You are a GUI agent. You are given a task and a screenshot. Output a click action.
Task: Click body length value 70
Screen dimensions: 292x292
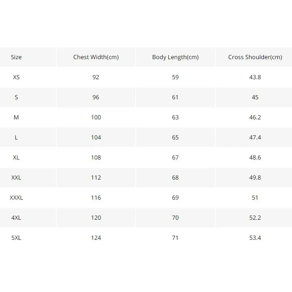coord(176,218)
